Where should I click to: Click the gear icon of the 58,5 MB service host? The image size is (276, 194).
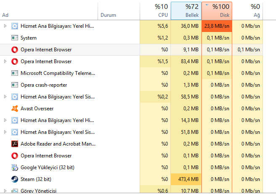click(15, 97)
